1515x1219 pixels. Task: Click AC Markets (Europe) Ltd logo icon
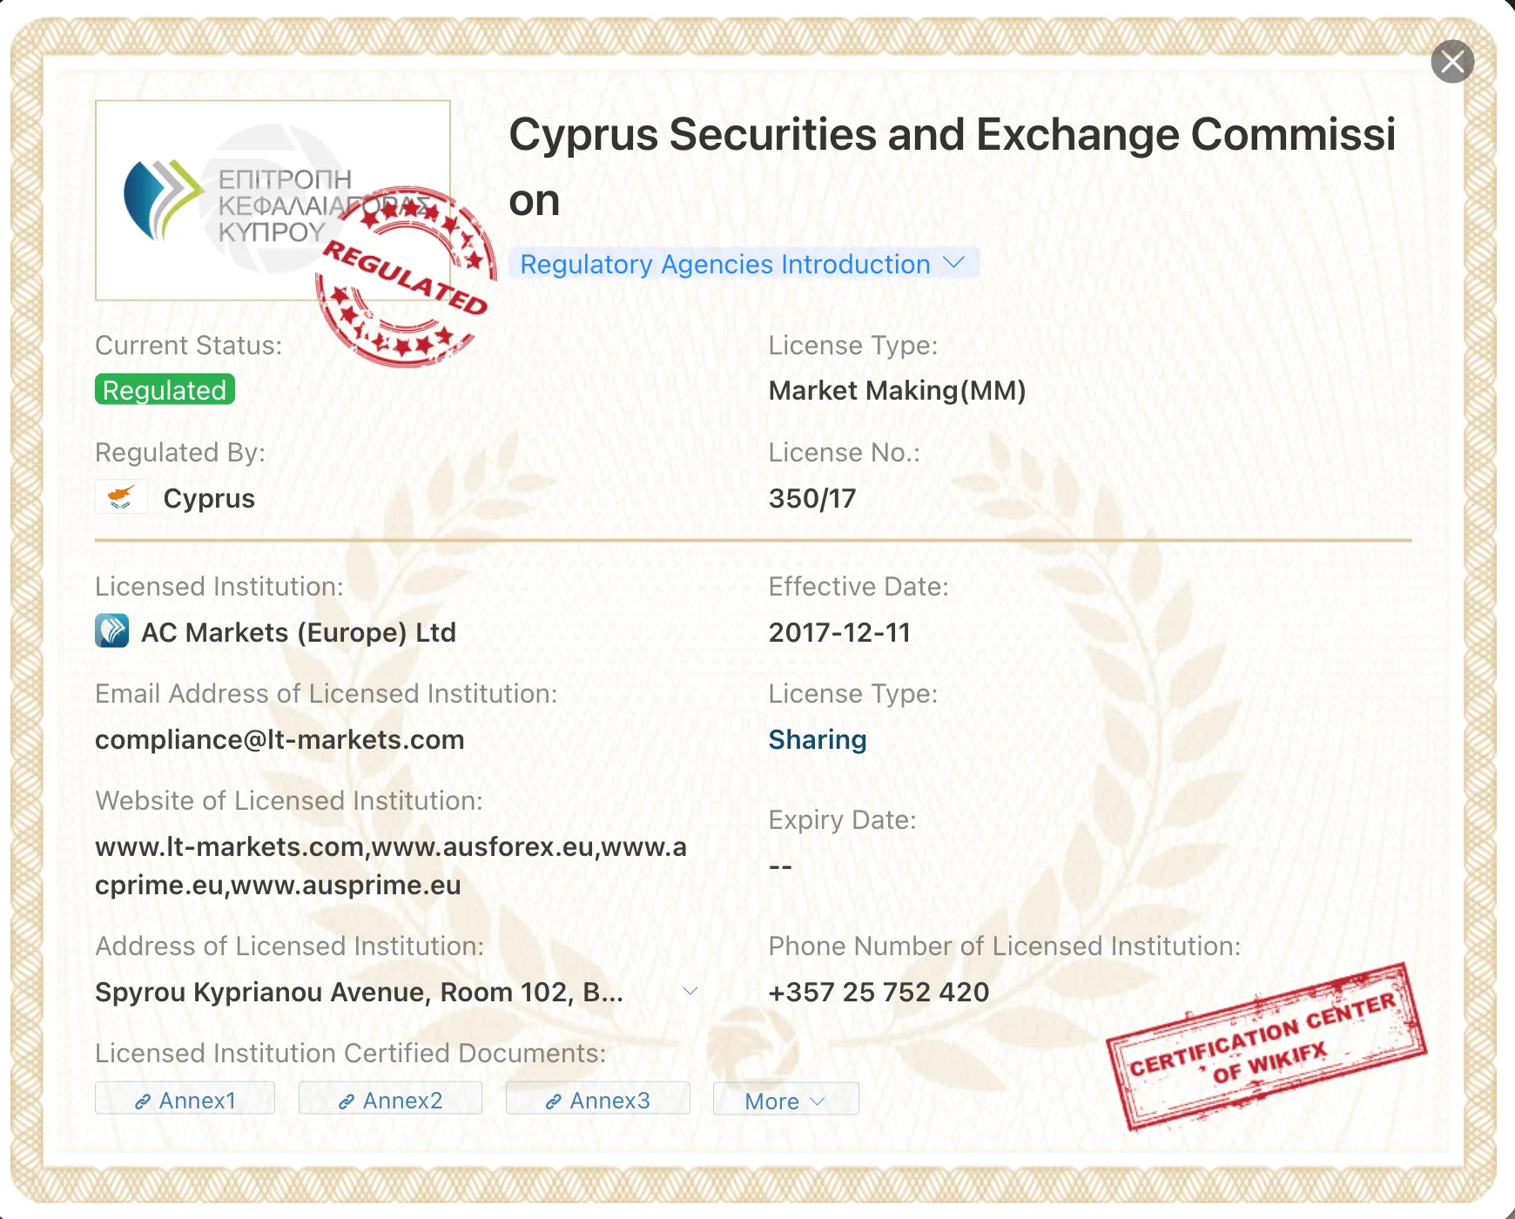point(112,631)
